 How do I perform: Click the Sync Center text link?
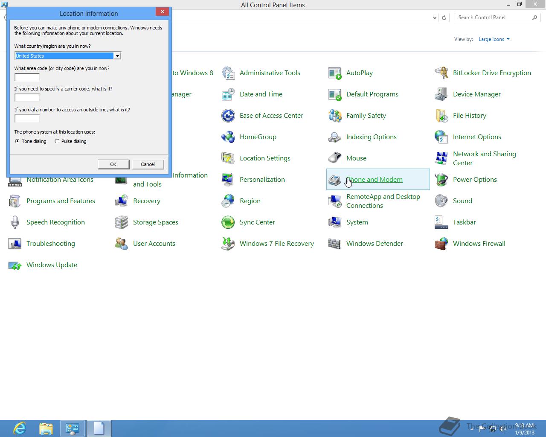257,222
